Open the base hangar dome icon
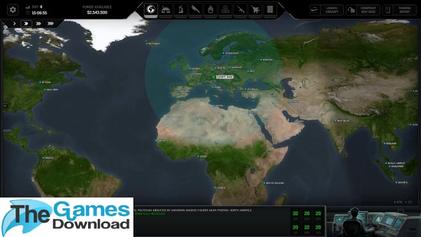This screenshot has width=421, height=237. (x=166, y=10)
